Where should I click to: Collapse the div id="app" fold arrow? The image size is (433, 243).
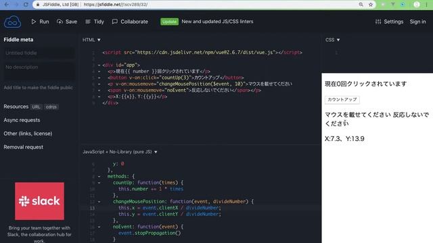click(99, 65)
